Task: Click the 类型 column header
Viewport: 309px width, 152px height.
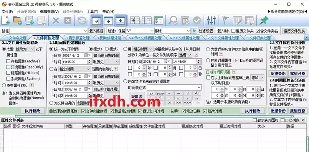Action: pos(73,126)
